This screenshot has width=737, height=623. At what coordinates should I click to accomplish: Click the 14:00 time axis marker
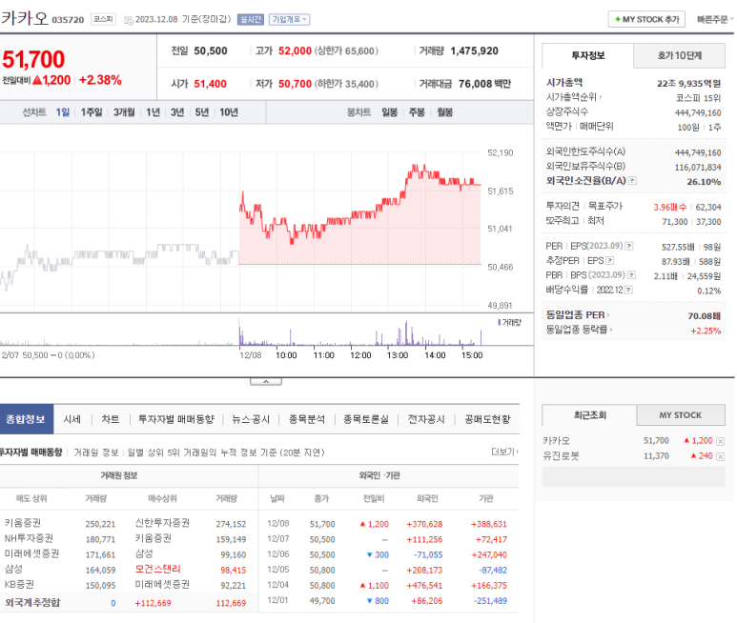point(435,355)
